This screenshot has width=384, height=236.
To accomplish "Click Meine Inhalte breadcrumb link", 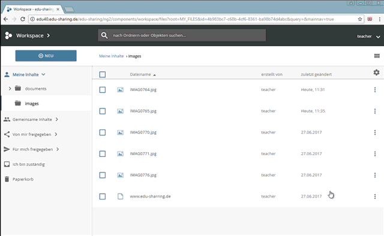I will point(111,56).
